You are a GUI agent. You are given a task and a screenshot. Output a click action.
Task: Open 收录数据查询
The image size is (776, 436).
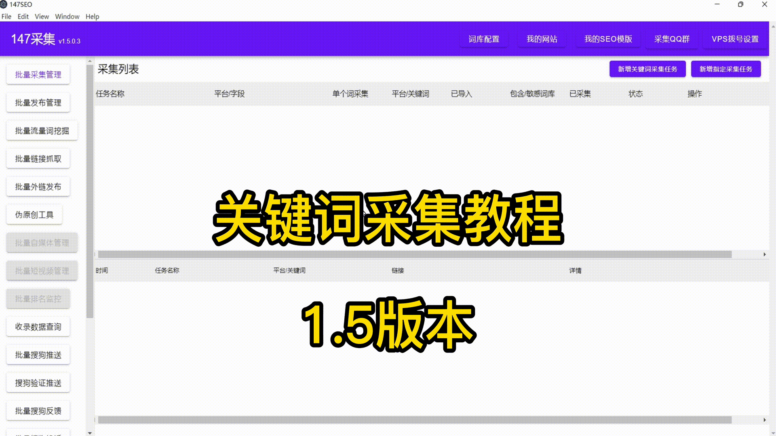38,327
